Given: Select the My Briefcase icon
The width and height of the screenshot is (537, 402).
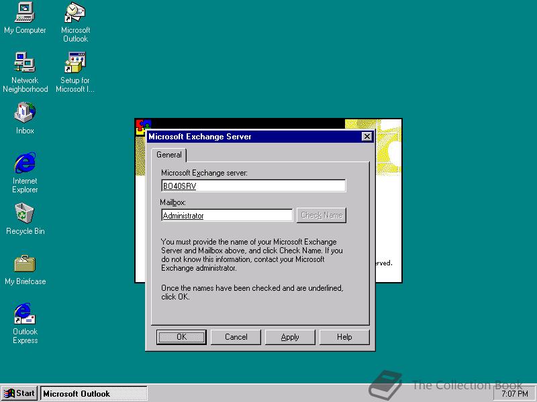Looking at the screenshot, I should 25,270.
